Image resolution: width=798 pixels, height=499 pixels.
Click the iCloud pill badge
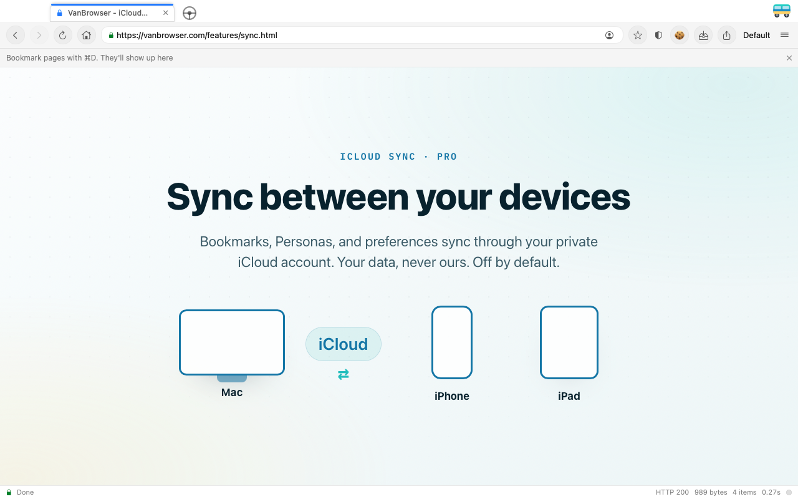point(344,344)
